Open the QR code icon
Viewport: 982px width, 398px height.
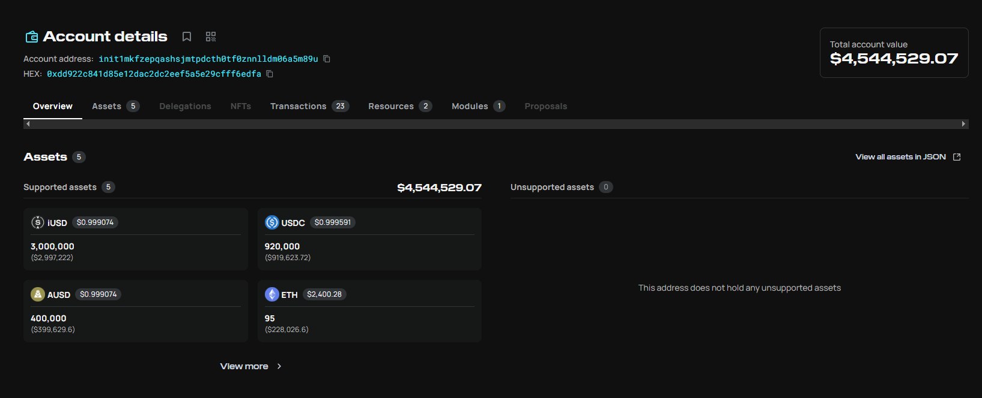(210, 37)
